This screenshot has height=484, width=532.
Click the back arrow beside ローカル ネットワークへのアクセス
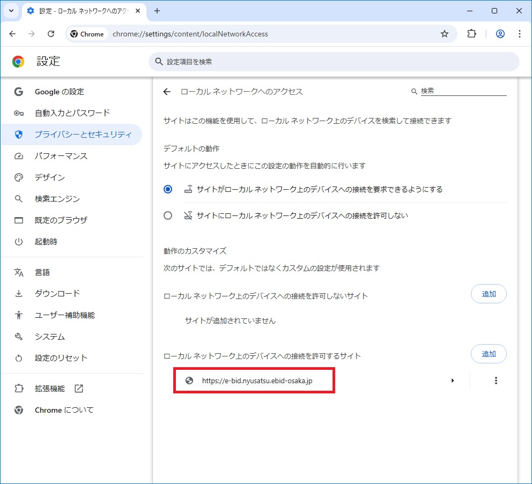[x=167, y=92]
